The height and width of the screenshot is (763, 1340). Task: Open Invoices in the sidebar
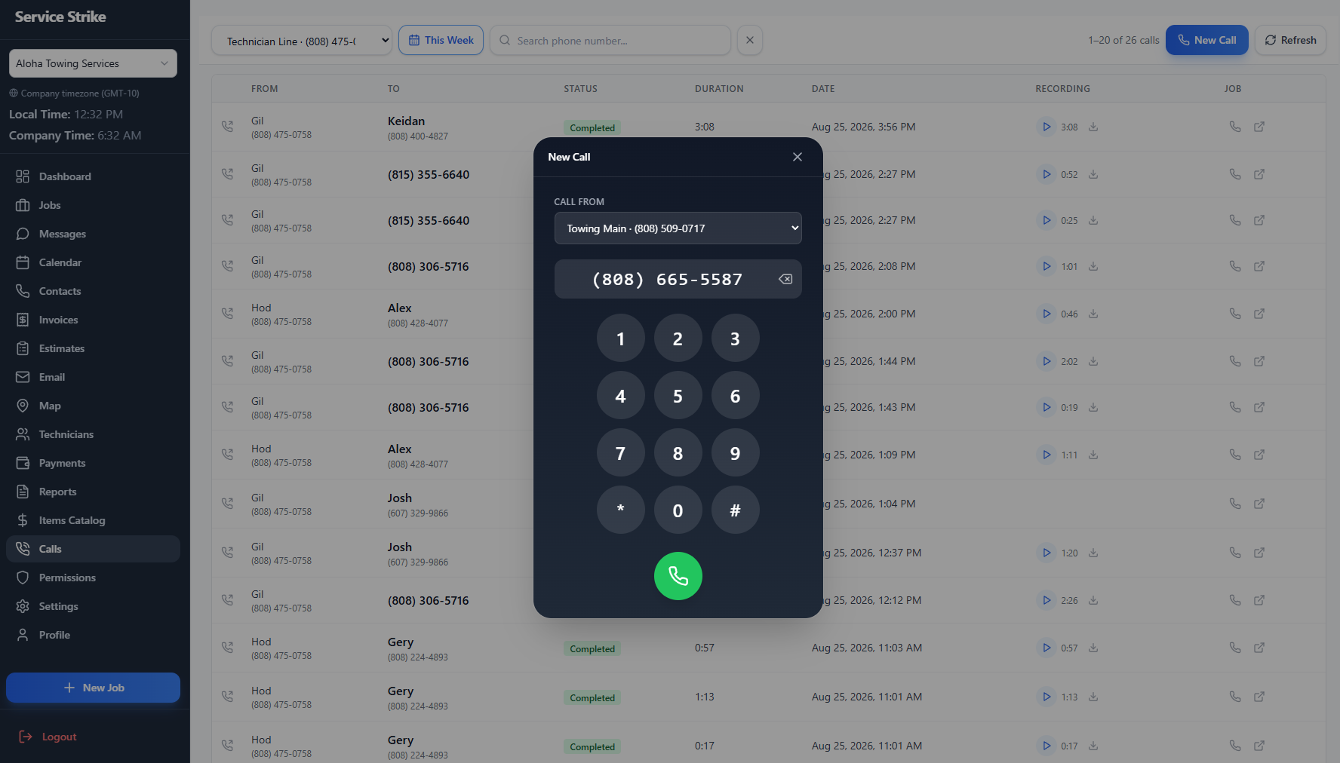point(93,320)
